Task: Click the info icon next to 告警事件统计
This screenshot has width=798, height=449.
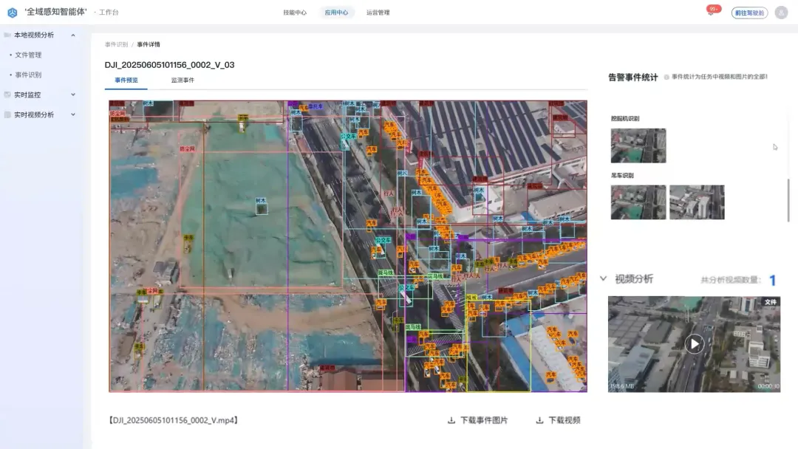Action: [666, 77]
